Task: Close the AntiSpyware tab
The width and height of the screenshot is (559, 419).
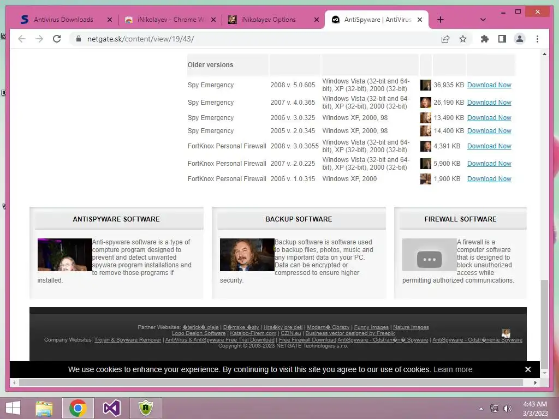Action: coord(420,20)
